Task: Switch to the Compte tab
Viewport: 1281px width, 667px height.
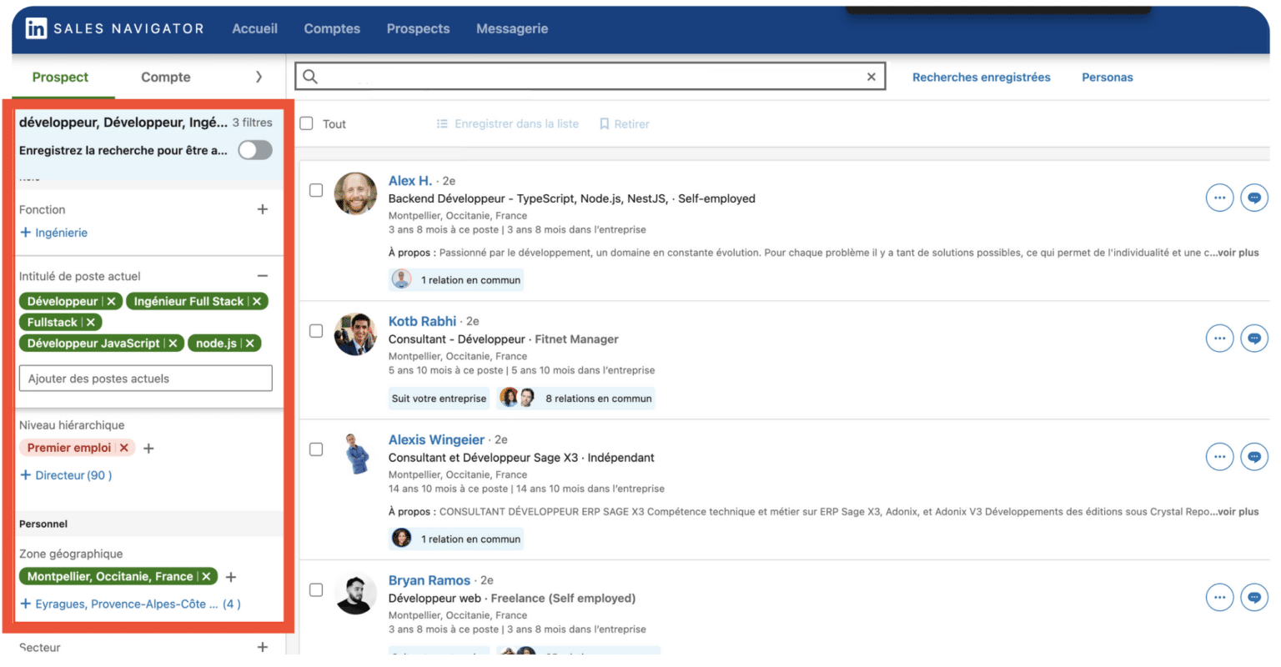Action: coord(165,77)
